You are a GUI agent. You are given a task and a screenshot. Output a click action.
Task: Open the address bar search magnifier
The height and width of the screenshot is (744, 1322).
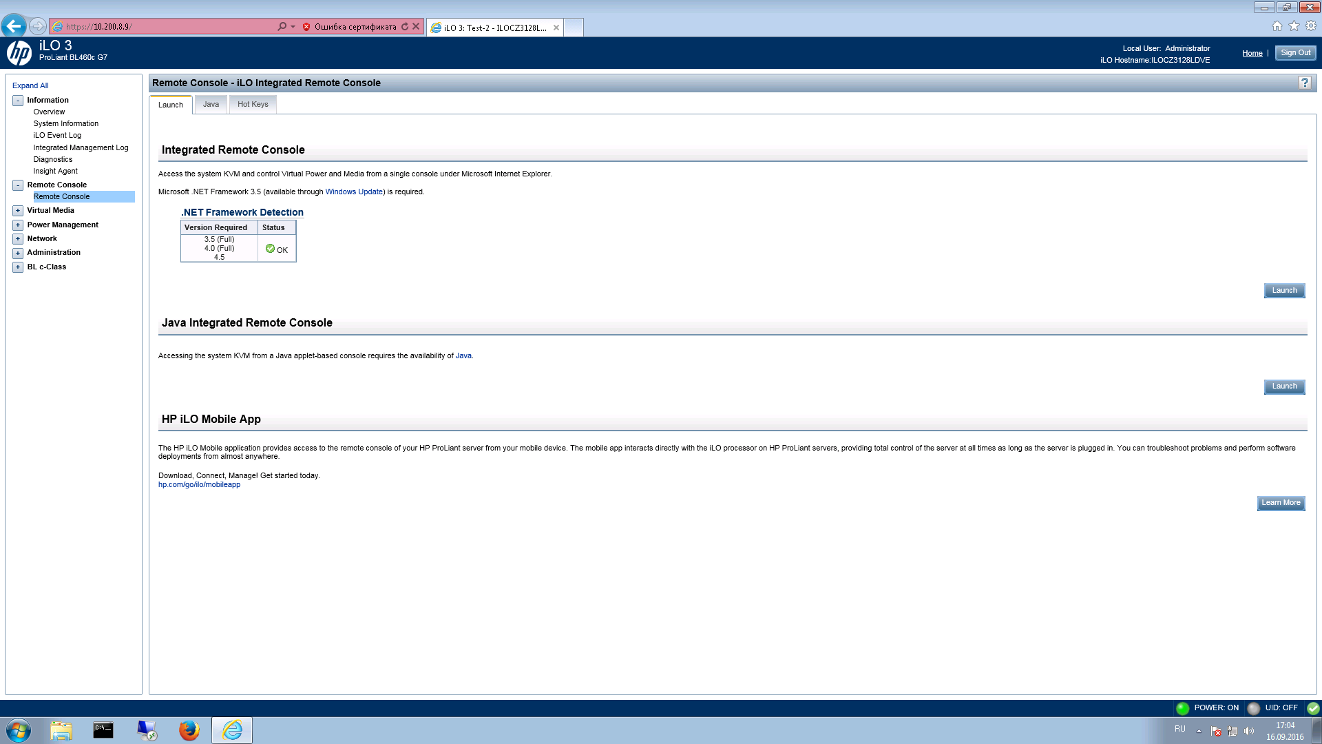282,27
